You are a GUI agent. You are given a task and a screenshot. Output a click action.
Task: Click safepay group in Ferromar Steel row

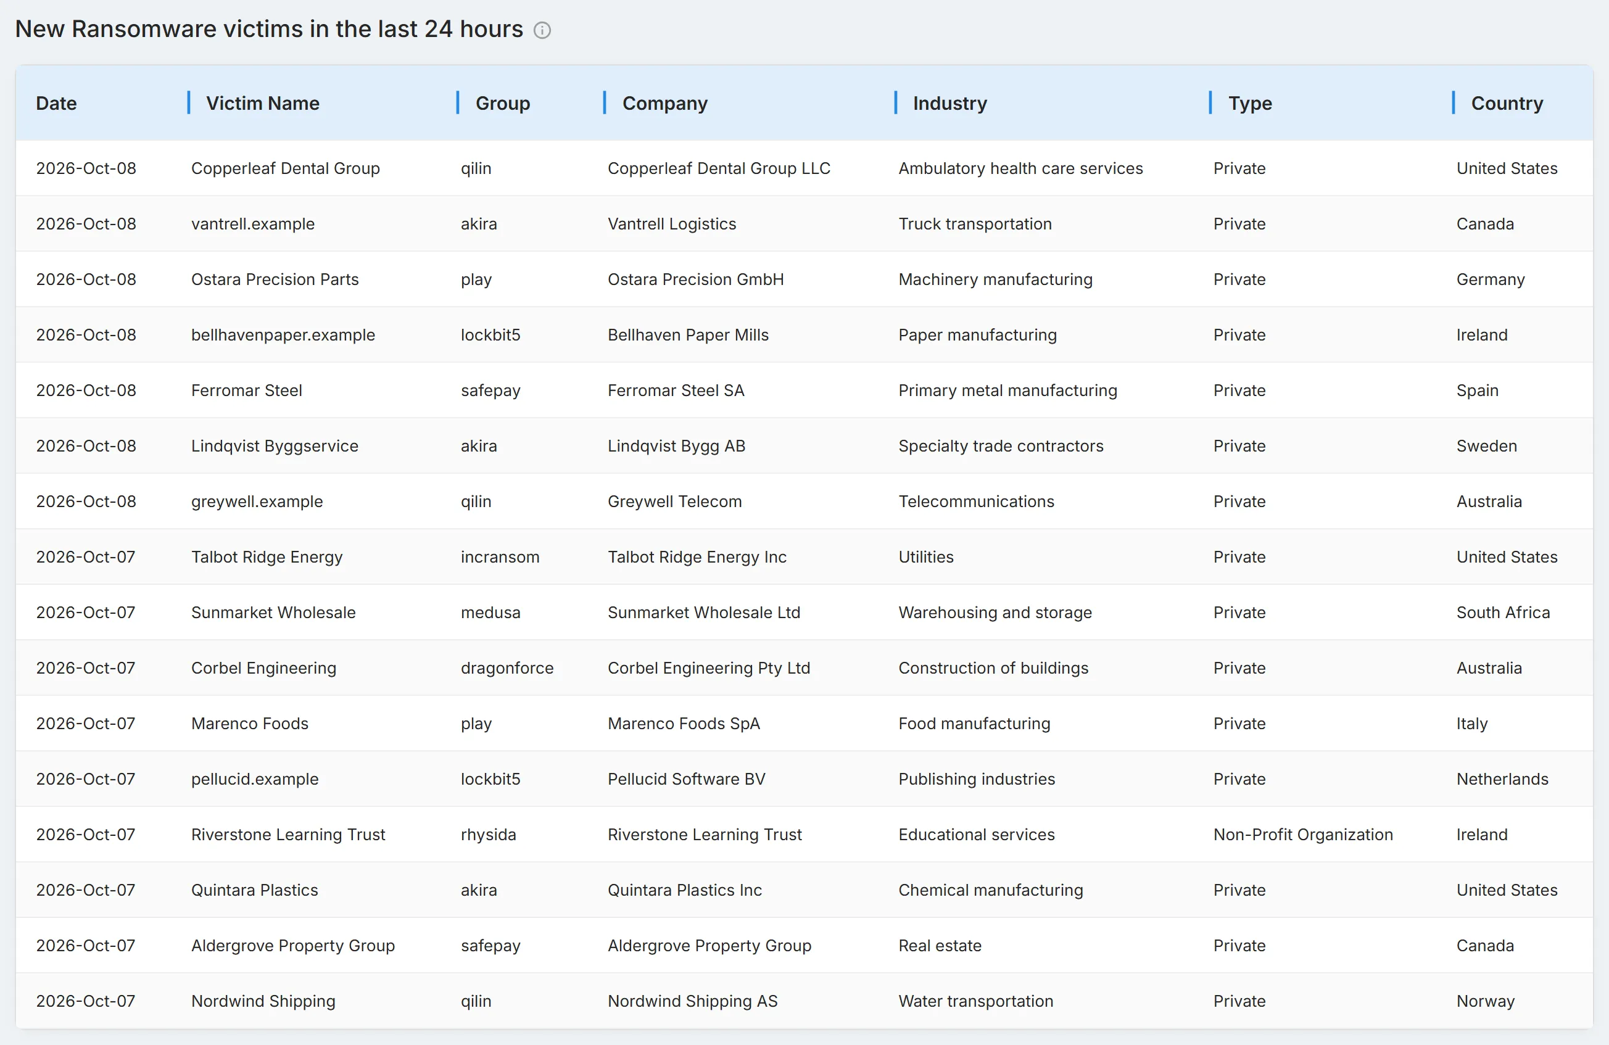tap(490, 390)
